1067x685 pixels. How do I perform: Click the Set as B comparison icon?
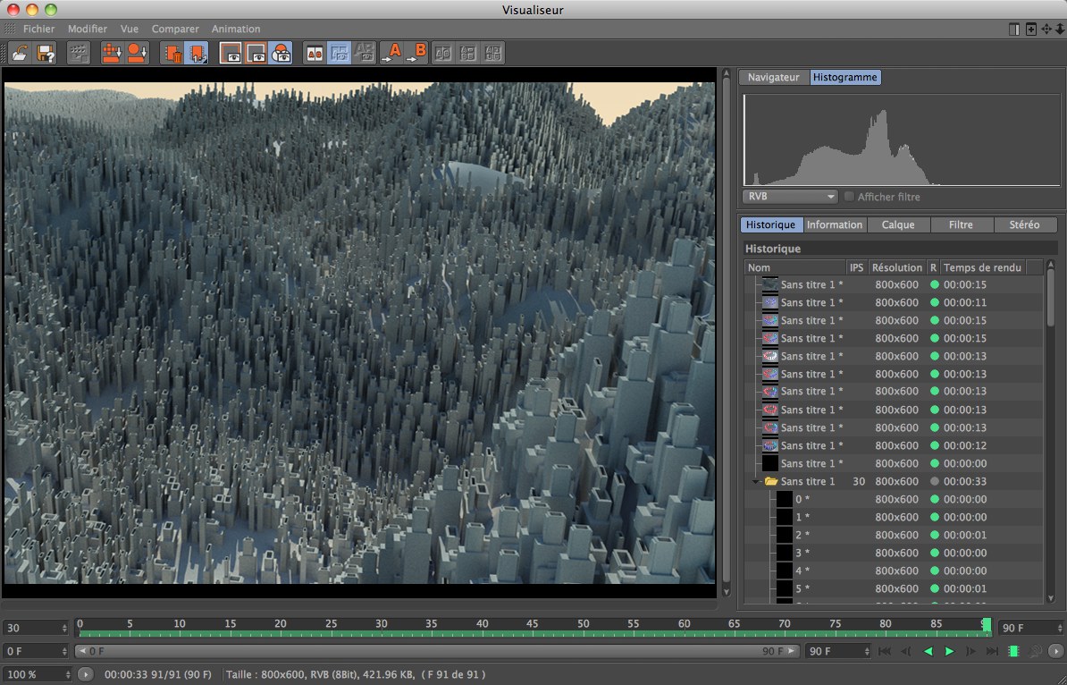[x=416, y=53]
